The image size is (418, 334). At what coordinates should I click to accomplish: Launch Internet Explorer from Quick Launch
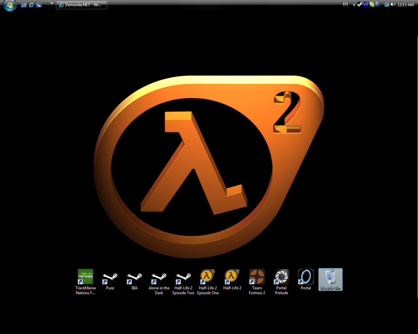(x=31, y=5)
